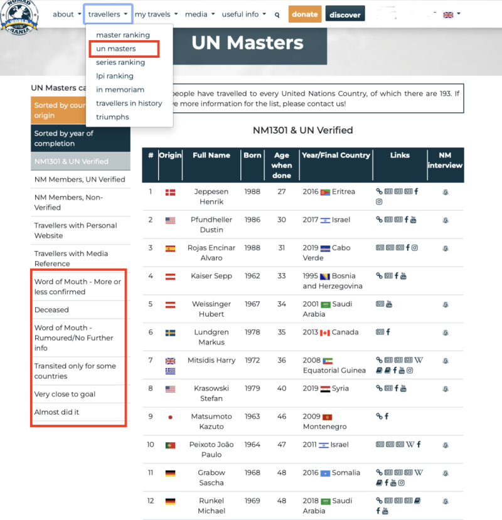Open NM interview icon for Jeppesen Henrik

[x=445, y=192]
